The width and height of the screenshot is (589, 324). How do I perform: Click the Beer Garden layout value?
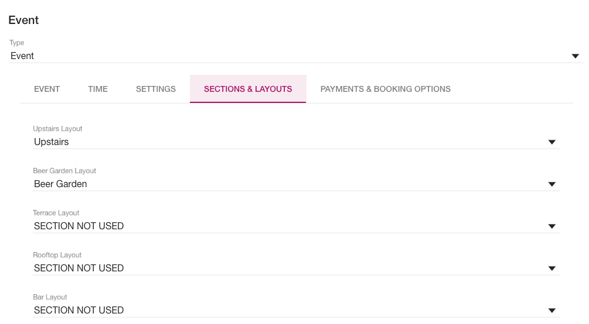pos(60,184)
